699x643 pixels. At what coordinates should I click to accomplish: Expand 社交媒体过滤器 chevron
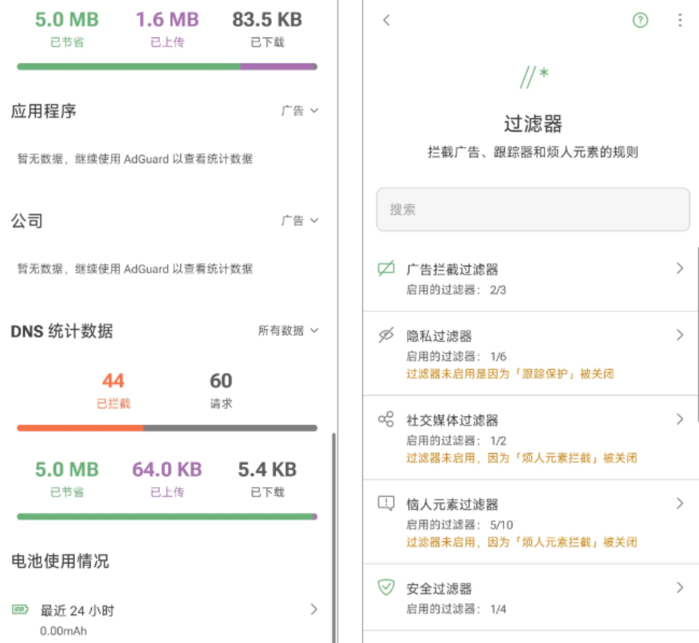pos(680,419)
